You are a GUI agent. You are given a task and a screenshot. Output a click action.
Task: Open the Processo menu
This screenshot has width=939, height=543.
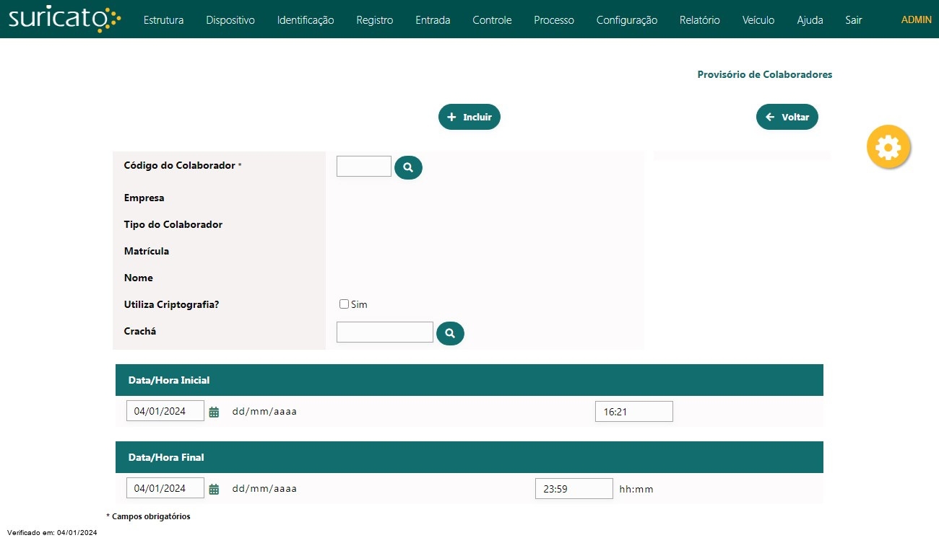click(x=554, y=20)
